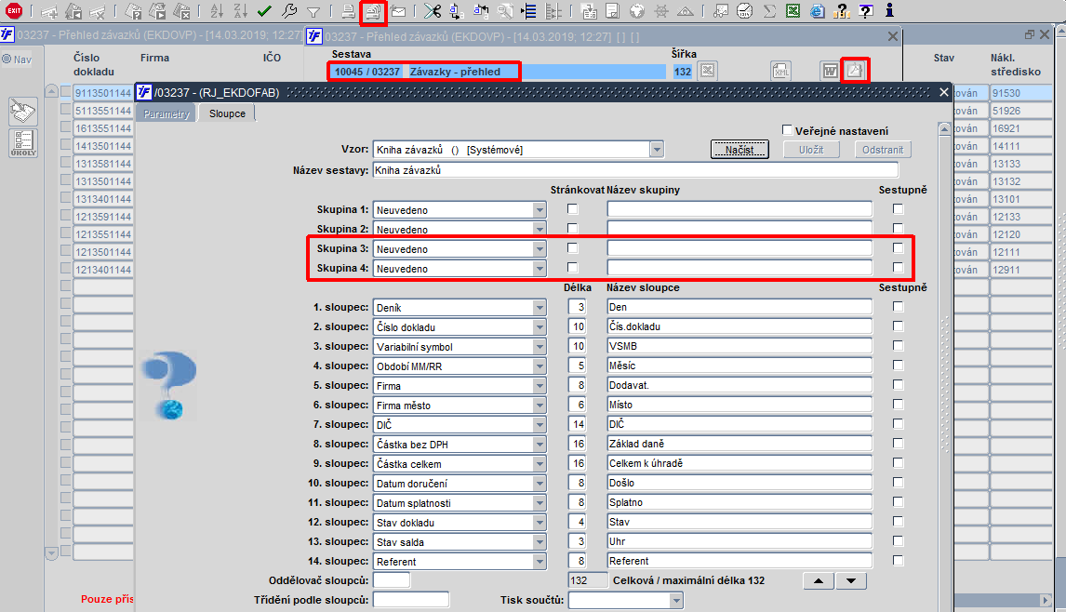The image size is (1066, 612).
Task: Export report to Word icon
Action: (x=830, y=71)
